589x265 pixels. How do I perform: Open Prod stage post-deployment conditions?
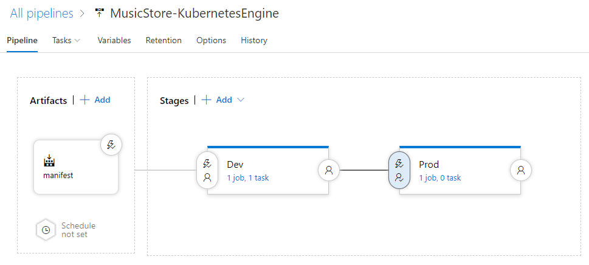pos(521,171)
